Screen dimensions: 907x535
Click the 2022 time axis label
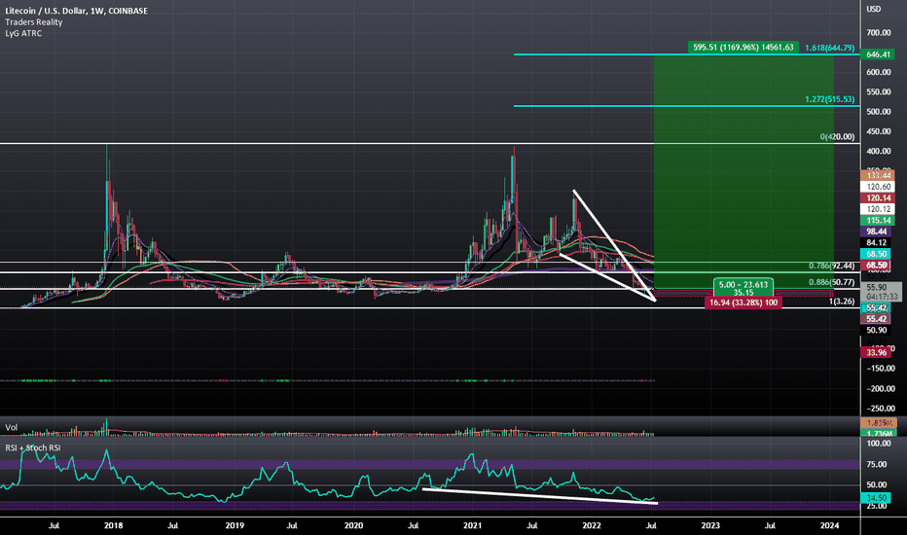(592, 525)
